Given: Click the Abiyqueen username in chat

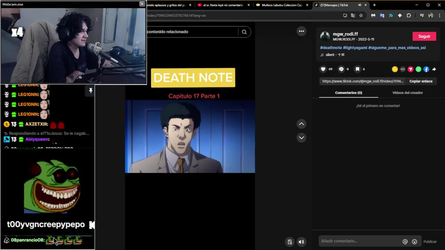Looking at the screenshot, I should click(37, 139).
